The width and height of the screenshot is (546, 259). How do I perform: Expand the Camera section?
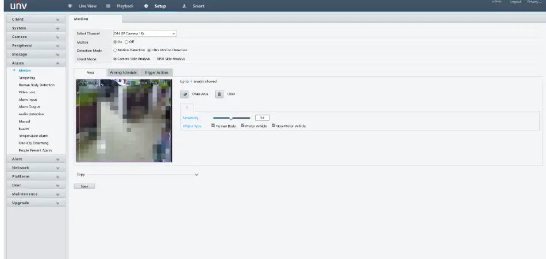click(36, 37)
